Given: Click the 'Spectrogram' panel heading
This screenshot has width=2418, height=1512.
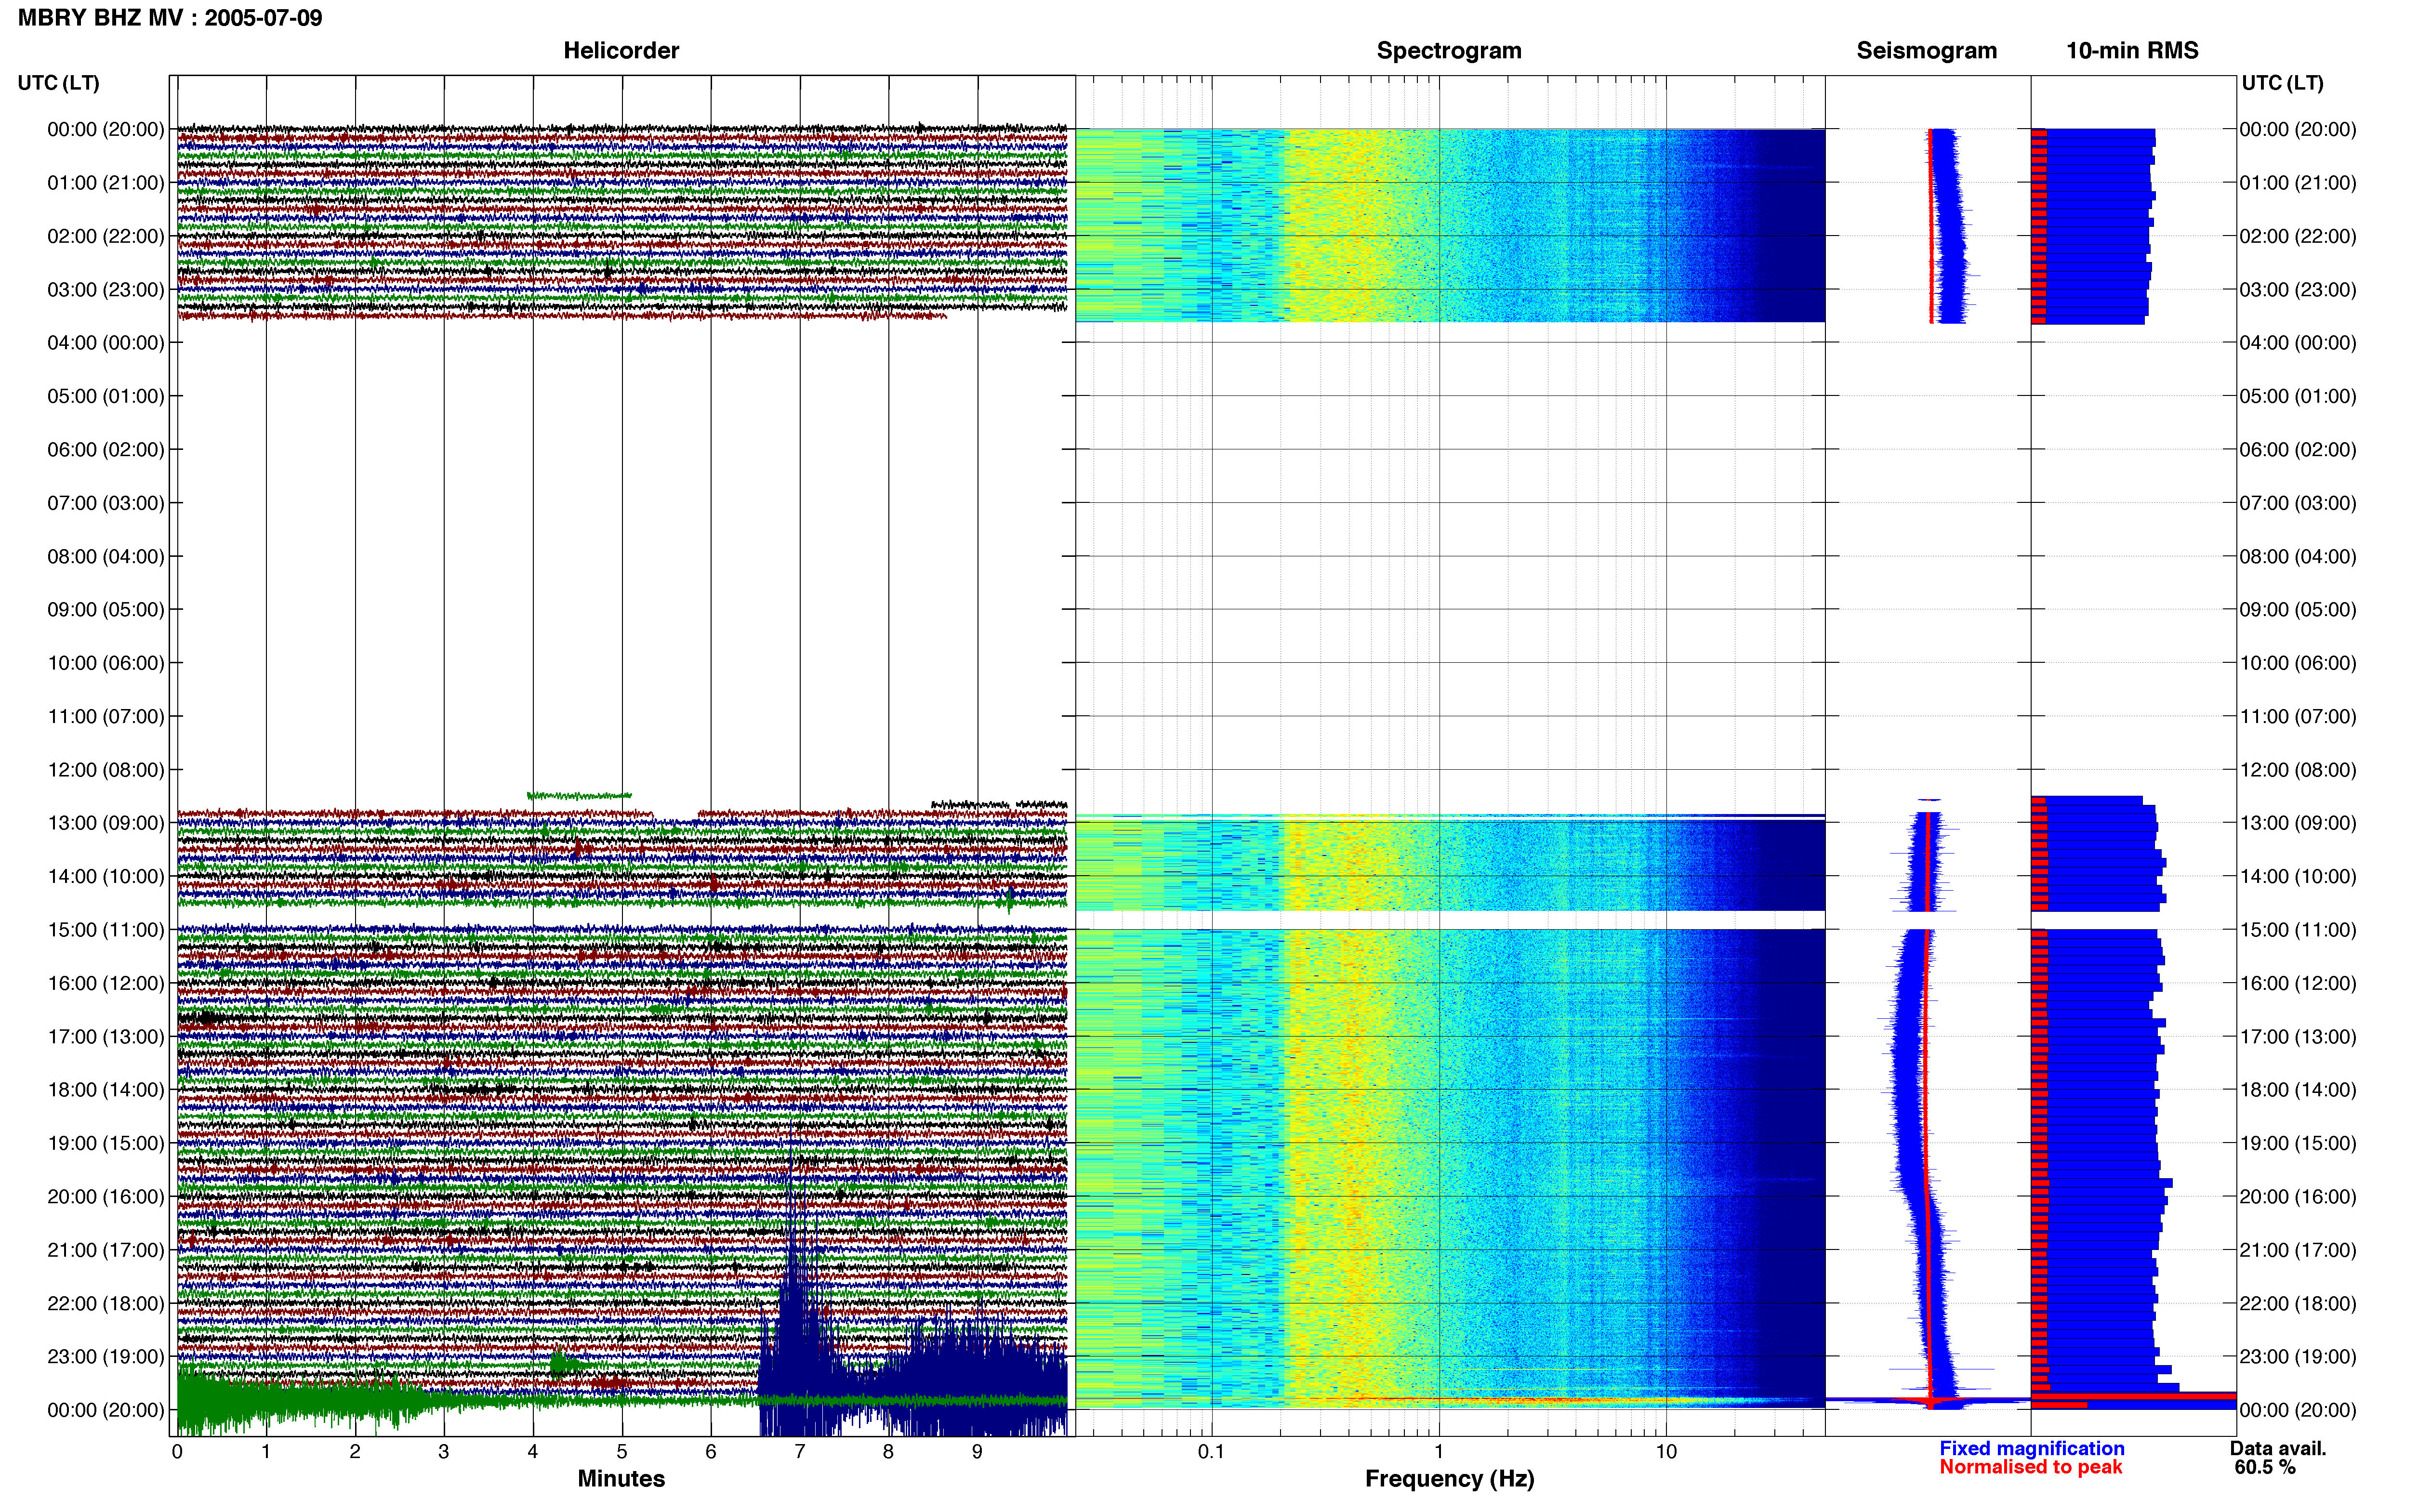Looking at the screenshot, I should pos(1449,50).
